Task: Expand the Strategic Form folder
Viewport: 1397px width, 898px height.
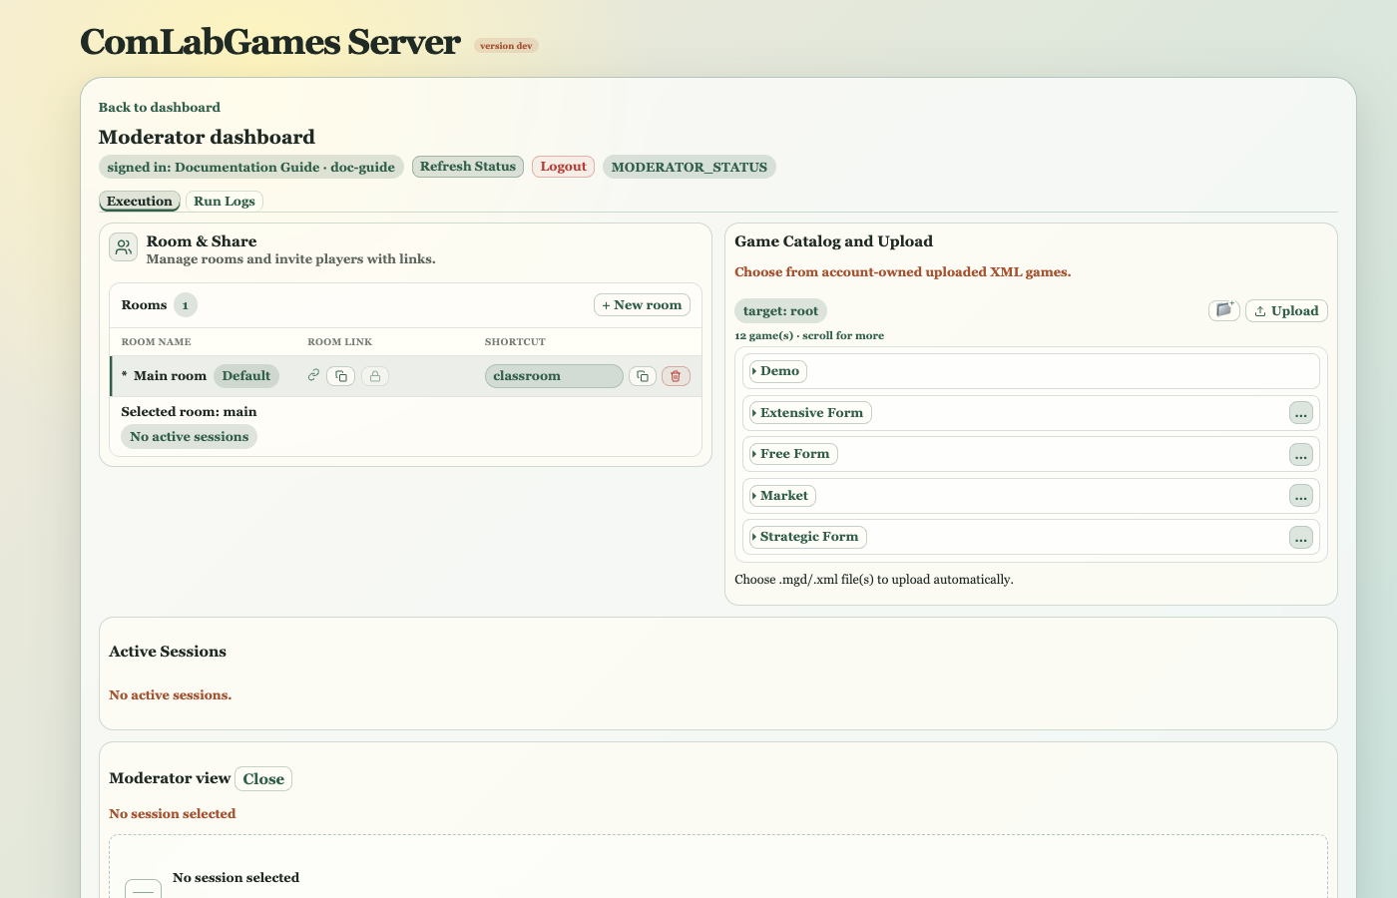Action: click(808, 537)
